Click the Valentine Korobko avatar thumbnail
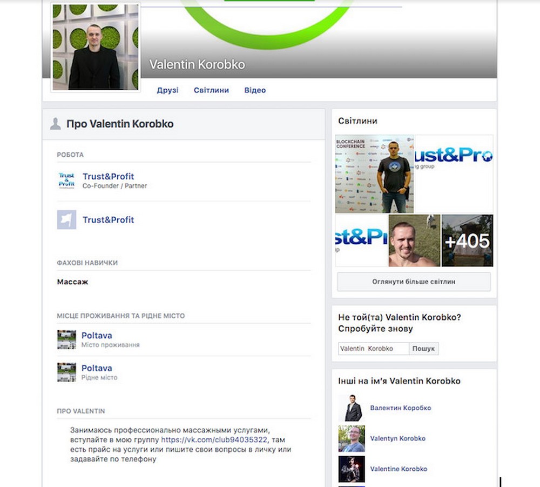540x487 pixels. coord(352,469)
